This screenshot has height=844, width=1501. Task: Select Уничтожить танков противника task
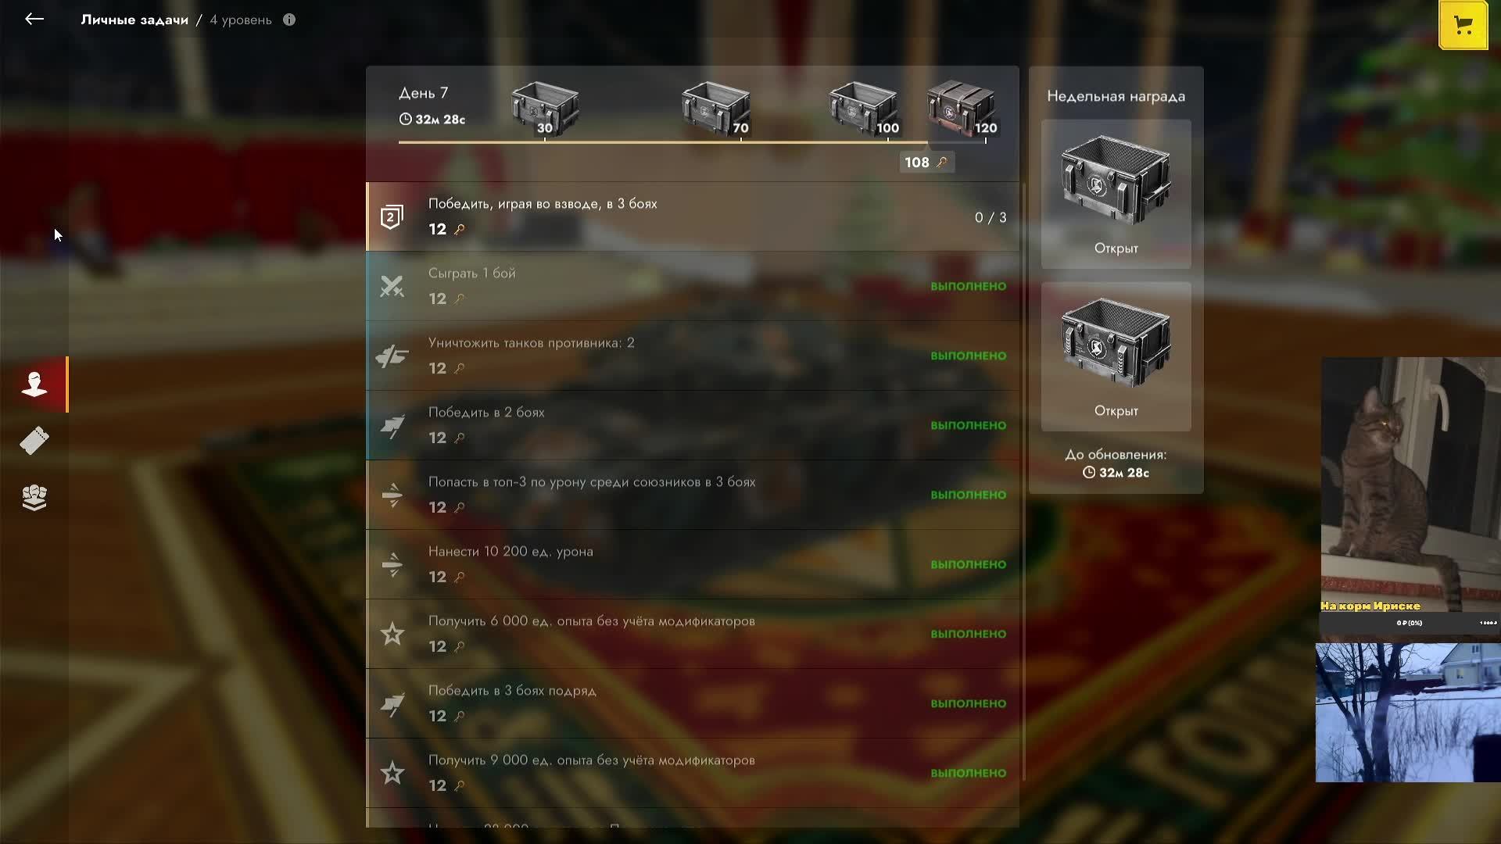693,356
